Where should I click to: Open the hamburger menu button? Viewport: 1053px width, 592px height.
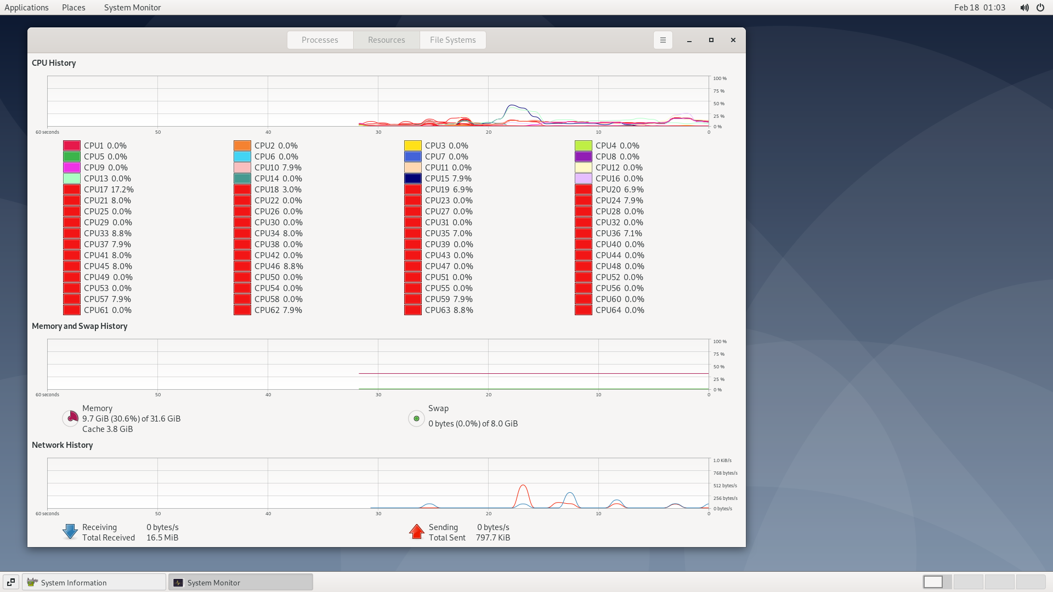(663, 40)
